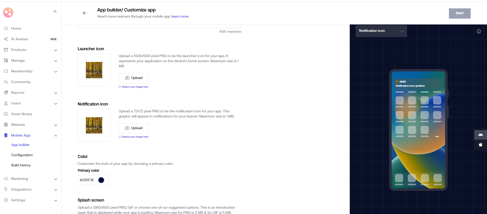The height and width of the screenshot is (214, 487).
Task: Expand the Settings section
Action: [55, 200]
